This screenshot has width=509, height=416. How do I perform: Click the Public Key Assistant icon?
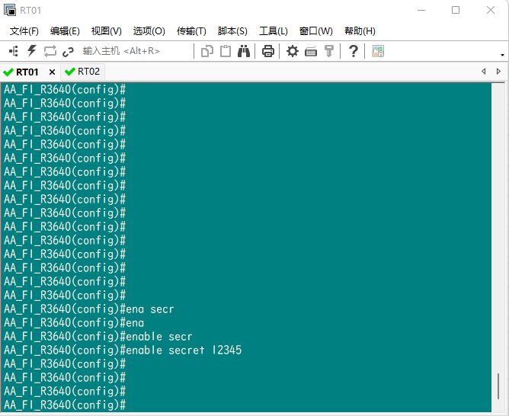329,51
